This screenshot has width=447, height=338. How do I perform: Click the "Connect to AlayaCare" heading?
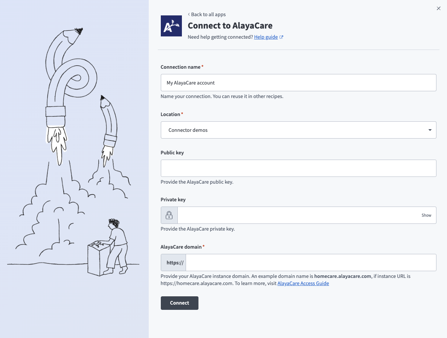pyautogui.click(x=230, y=26)
